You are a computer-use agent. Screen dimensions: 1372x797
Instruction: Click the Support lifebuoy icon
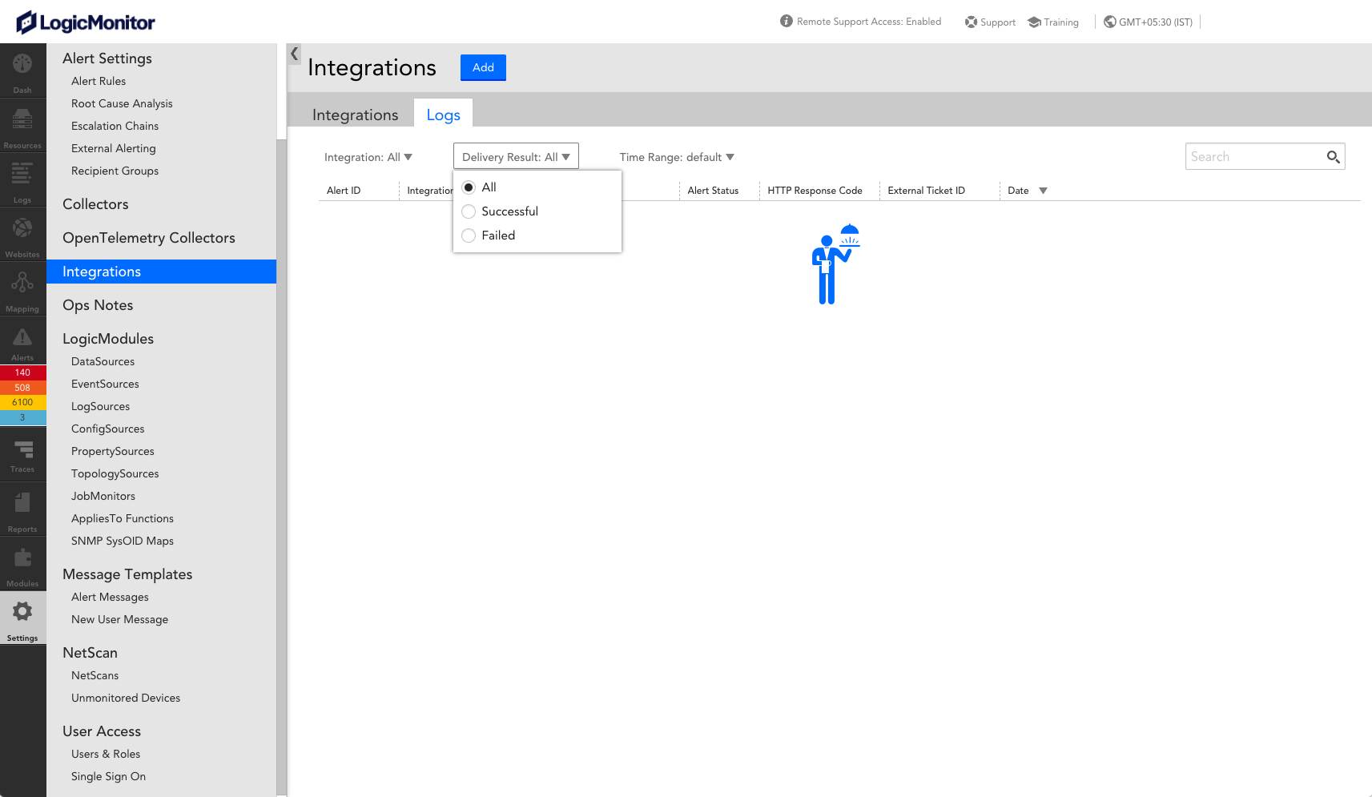point(971,22)
